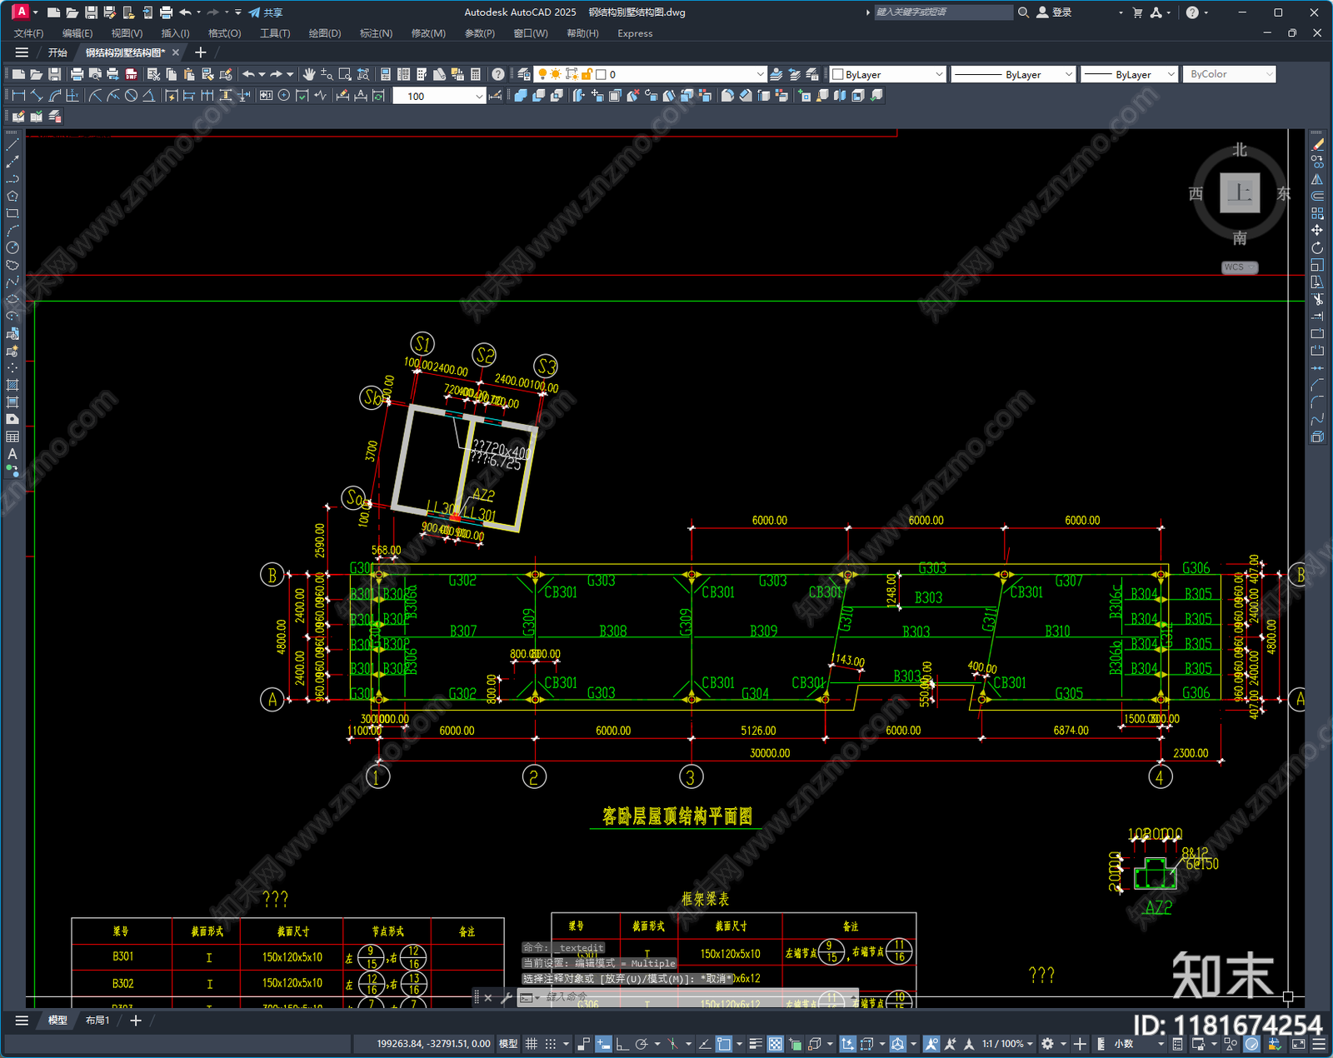The height and width of the screenshot is (1058, 1333).
Task: Select the Rotate tool in the modify toolbar
Action: 1317,247
